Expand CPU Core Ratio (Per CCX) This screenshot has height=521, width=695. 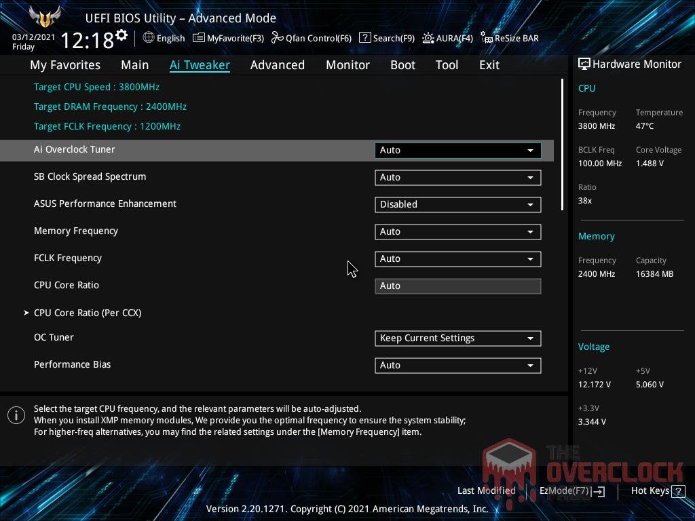[x=88, y=313]
